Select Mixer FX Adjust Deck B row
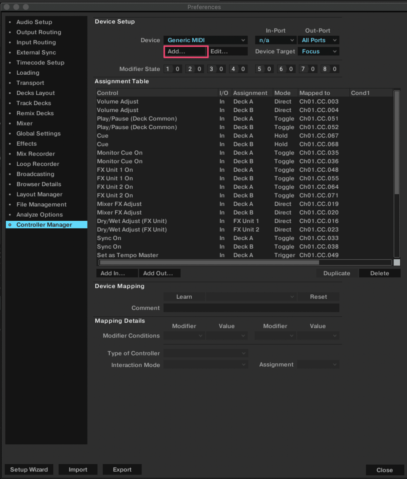Viewport: 407px width, 479px height. 244,213
